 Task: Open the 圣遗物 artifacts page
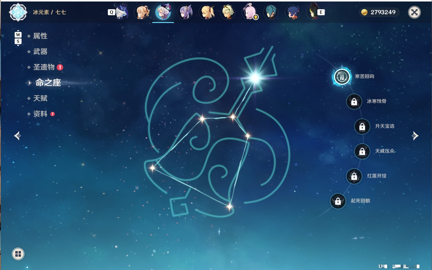pos(44,67)
